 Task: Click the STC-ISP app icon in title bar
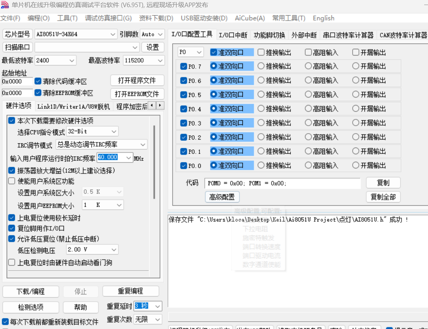coord(5,5)
